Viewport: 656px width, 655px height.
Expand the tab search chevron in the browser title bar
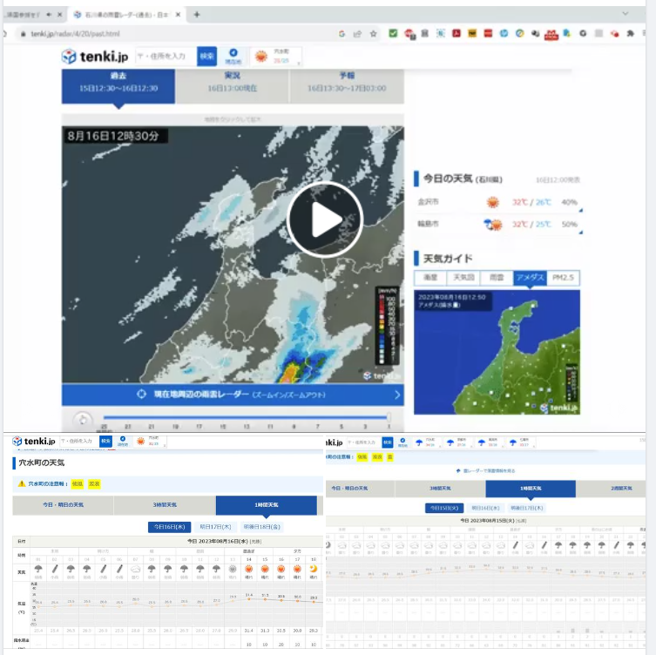point(626,15)
